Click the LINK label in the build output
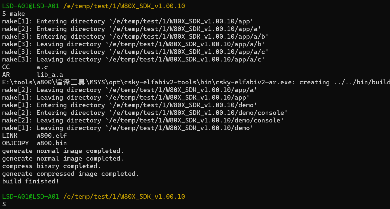This screenshot has height=209, width=390. 10,136
